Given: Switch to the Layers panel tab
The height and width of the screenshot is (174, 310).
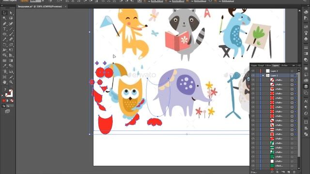Looking at the screenshot, I should coord(276,66).
